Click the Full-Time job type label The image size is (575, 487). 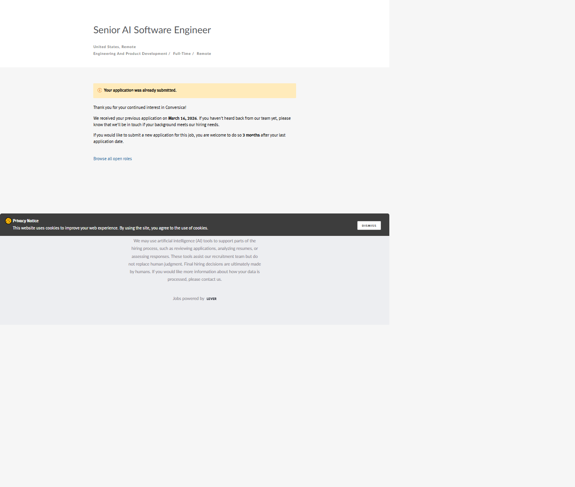182,54
